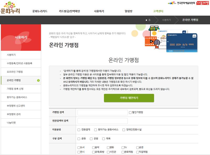
Task: Open the 문화누리카드 top menu
Action: (40, 11)
